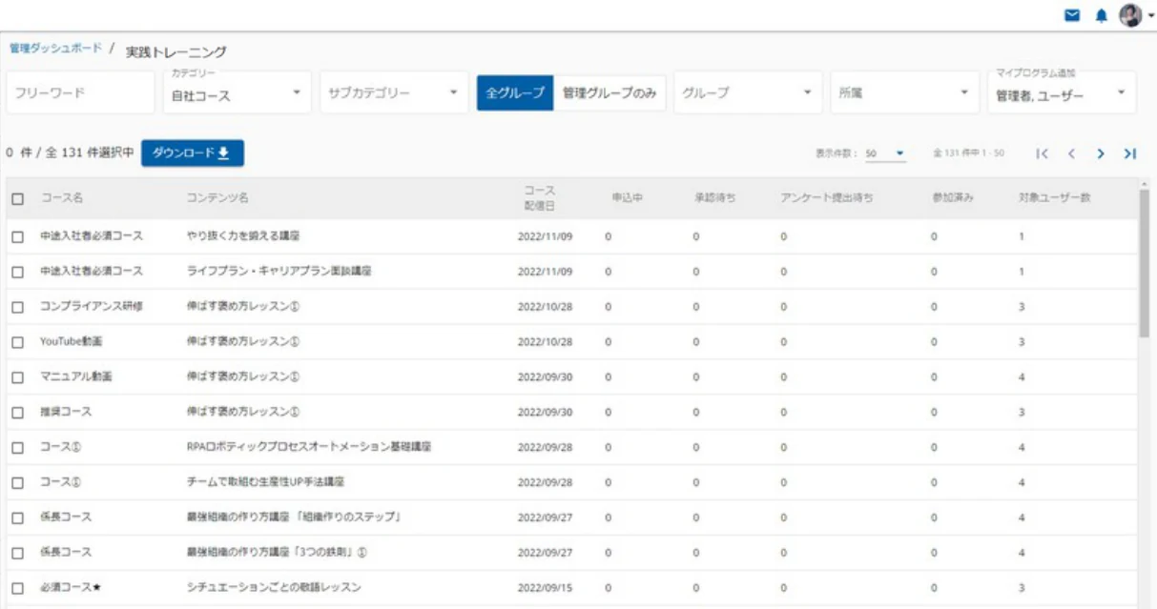Open the カテゴリー dropdown showing 自社コース

(237, 92)
